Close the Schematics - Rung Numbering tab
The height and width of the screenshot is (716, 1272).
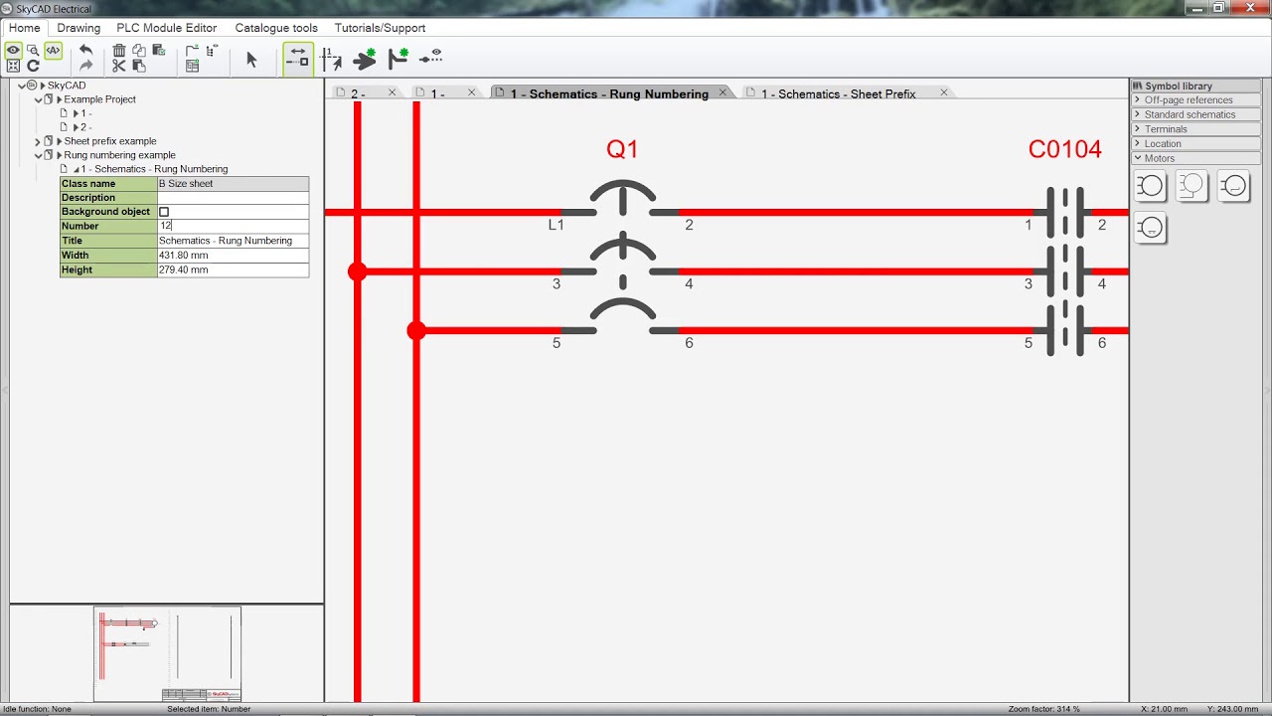722,92
